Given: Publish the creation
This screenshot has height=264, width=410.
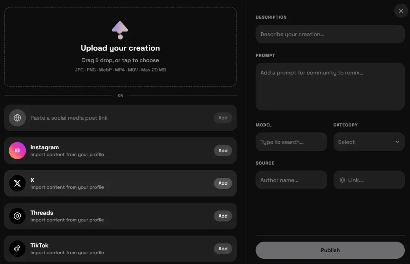Looking at the screenshot, I should (330, 250).
